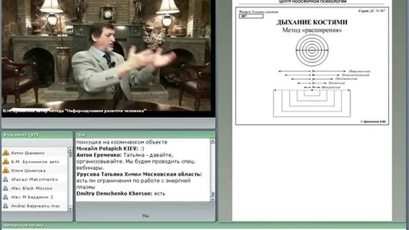Viewport: 409px width, 230px height.
Task: Click the chat panel scroll-up arrow
Action: 213,141
